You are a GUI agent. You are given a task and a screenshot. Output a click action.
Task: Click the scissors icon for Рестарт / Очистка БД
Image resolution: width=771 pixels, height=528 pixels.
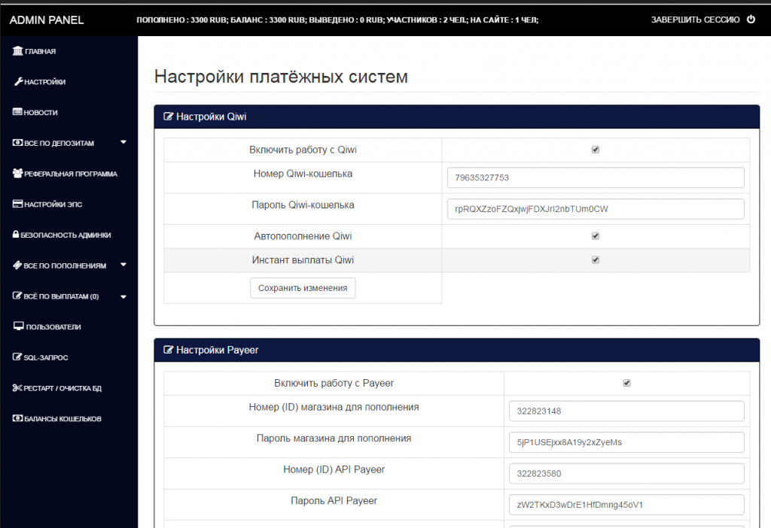pyautogui.click(x=17, y=388)
